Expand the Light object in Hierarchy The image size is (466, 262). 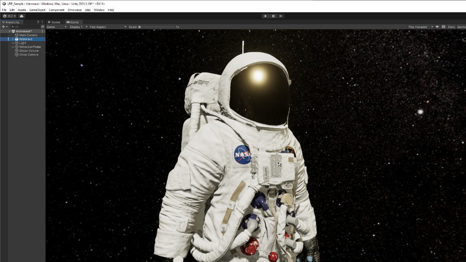coord(13,43)
